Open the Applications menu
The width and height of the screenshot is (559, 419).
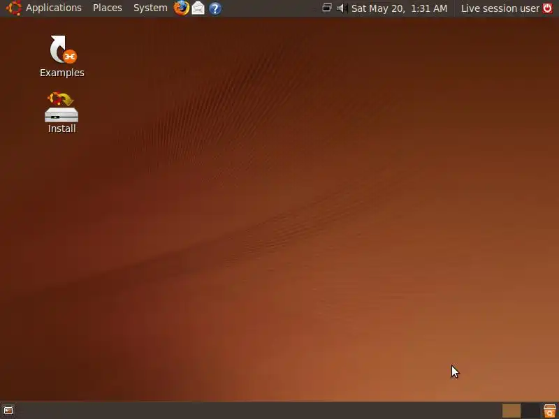click(54, 8)
